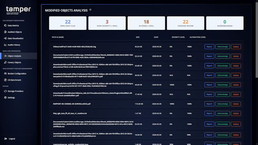Image resolution: width=258 pixels, height=145 pixels.
Task: Click the Canary Objects sidebar icon
Action: click(x=5, y=62)
